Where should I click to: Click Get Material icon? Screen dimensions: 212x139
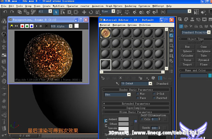coord(103,78)
